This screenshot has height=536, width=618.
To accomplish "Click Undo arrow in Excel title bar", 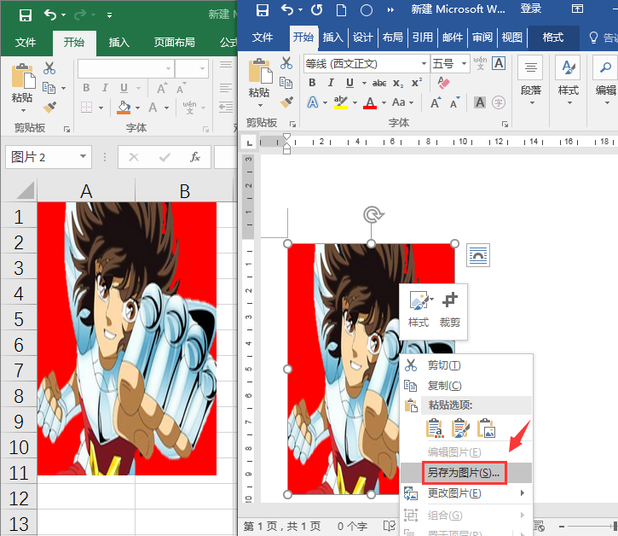I will coord(50,15).
